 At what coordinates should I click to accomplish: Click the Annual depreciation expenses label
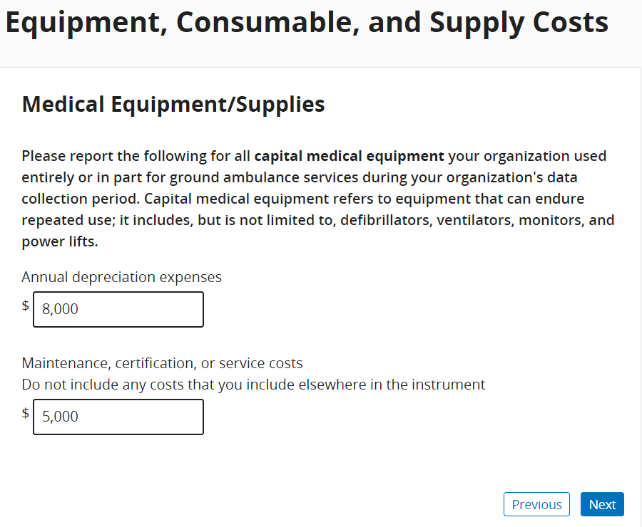tap(121, 277)
